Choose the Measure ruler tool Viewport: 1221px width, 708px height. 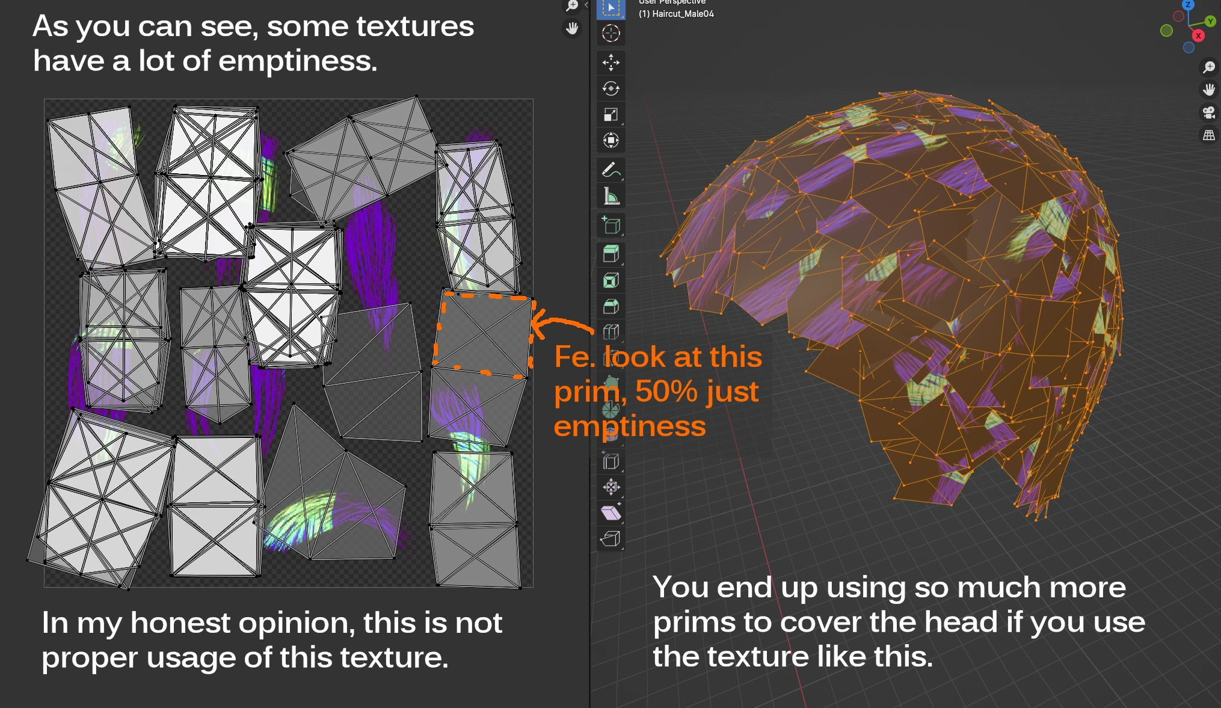click(610, 197)
